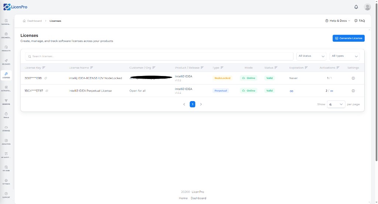
Task: Open the All Status filter dropdown
Action: click(x=311, y=56)
